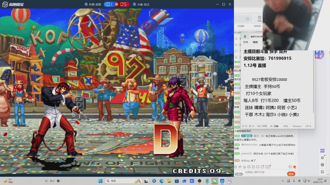Switch the 英 input method indicator
330x185 pixels.
299,181
